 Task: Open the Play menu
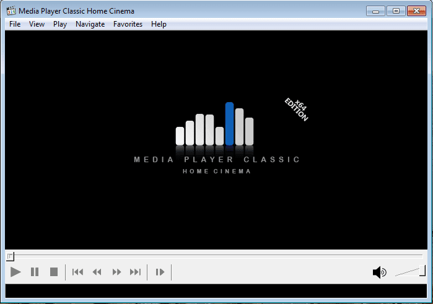[x=60, y=24]
